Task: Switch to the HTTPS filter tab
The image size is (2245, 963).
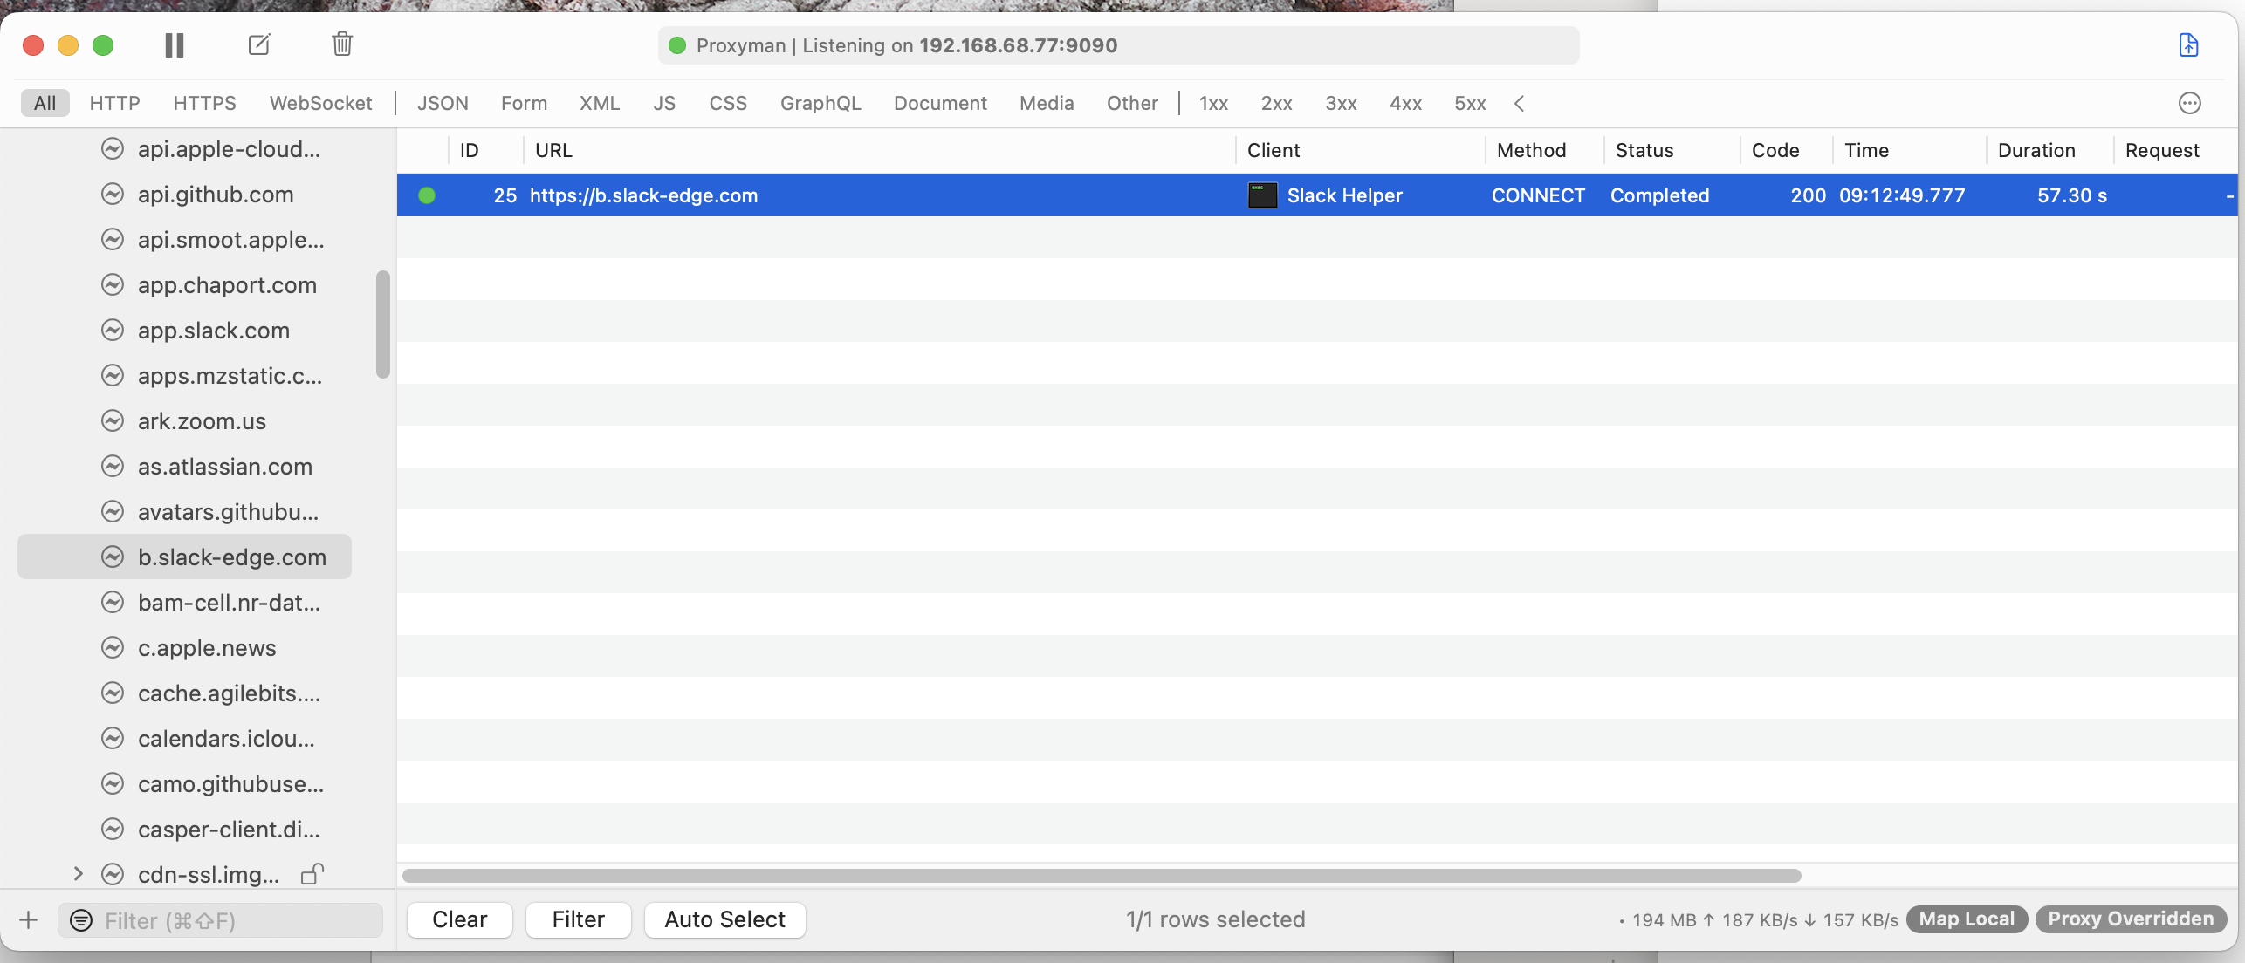Action: pos(204,103)
